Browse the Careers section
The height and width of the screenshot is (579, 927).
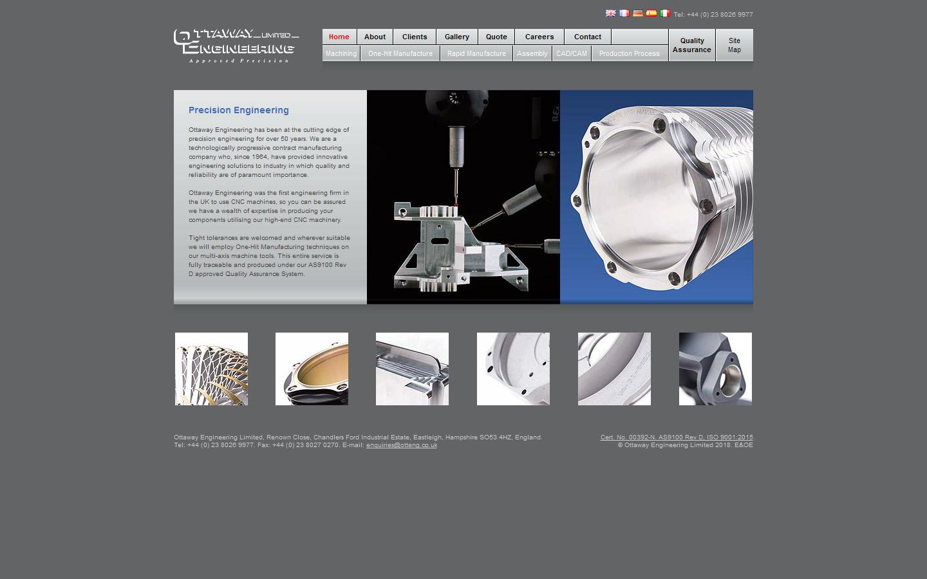click(x=539, y=37)
